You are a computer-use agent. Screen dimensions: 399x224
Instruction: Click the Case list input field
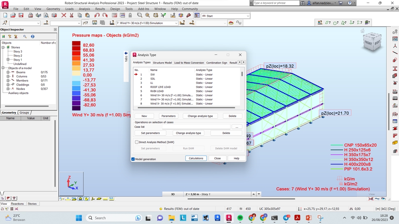[x=196, y=127]
